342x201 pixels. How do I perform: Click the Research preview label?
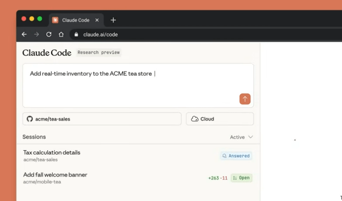click(x=98, y=52)
